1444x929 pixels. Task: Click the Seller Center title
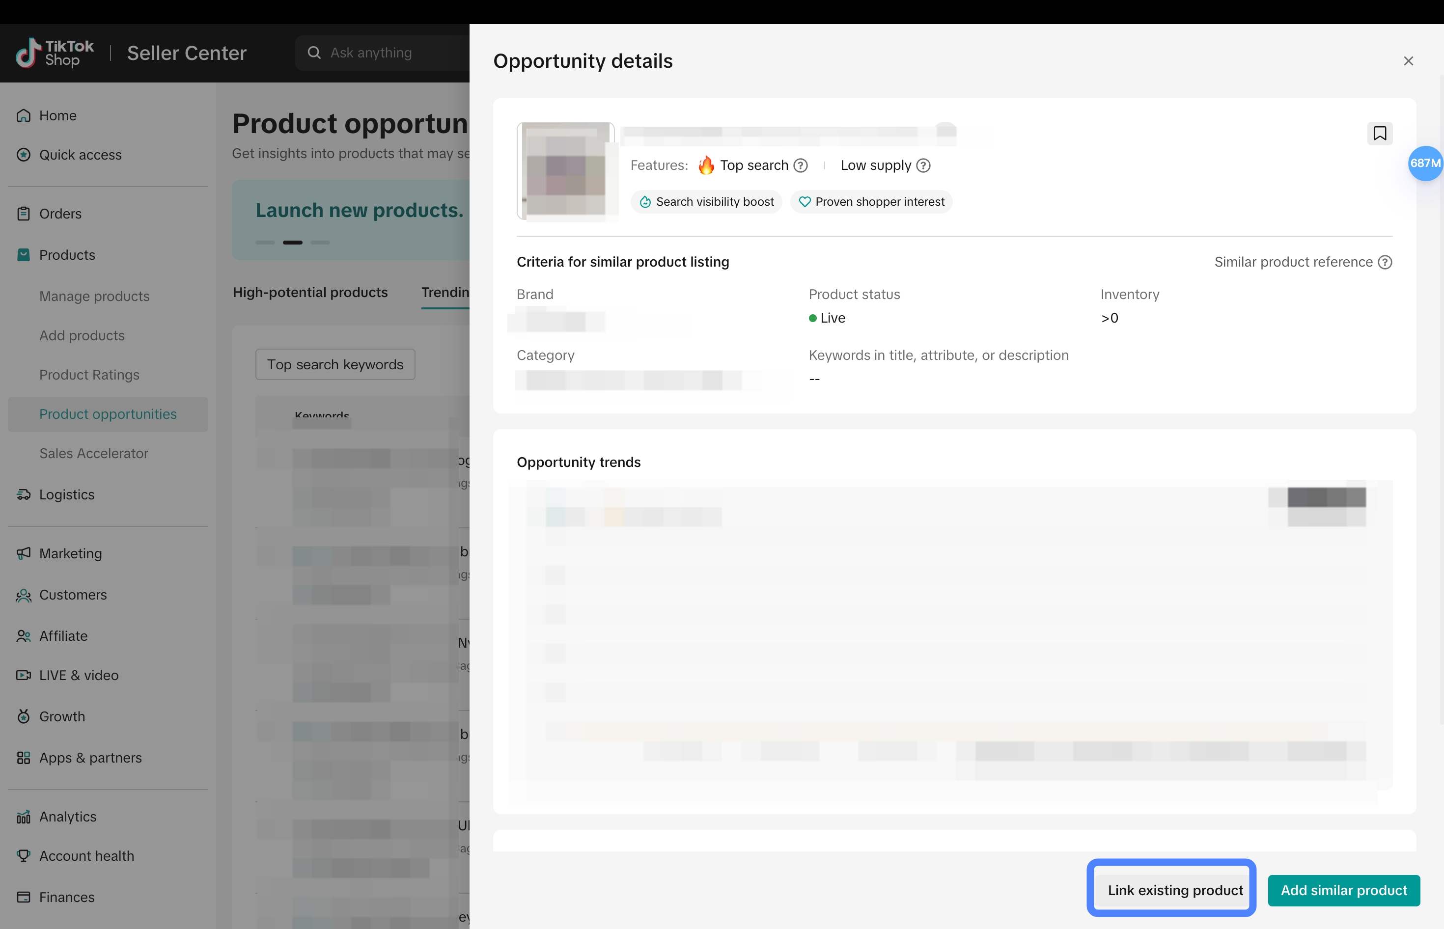tap(187, 53)
